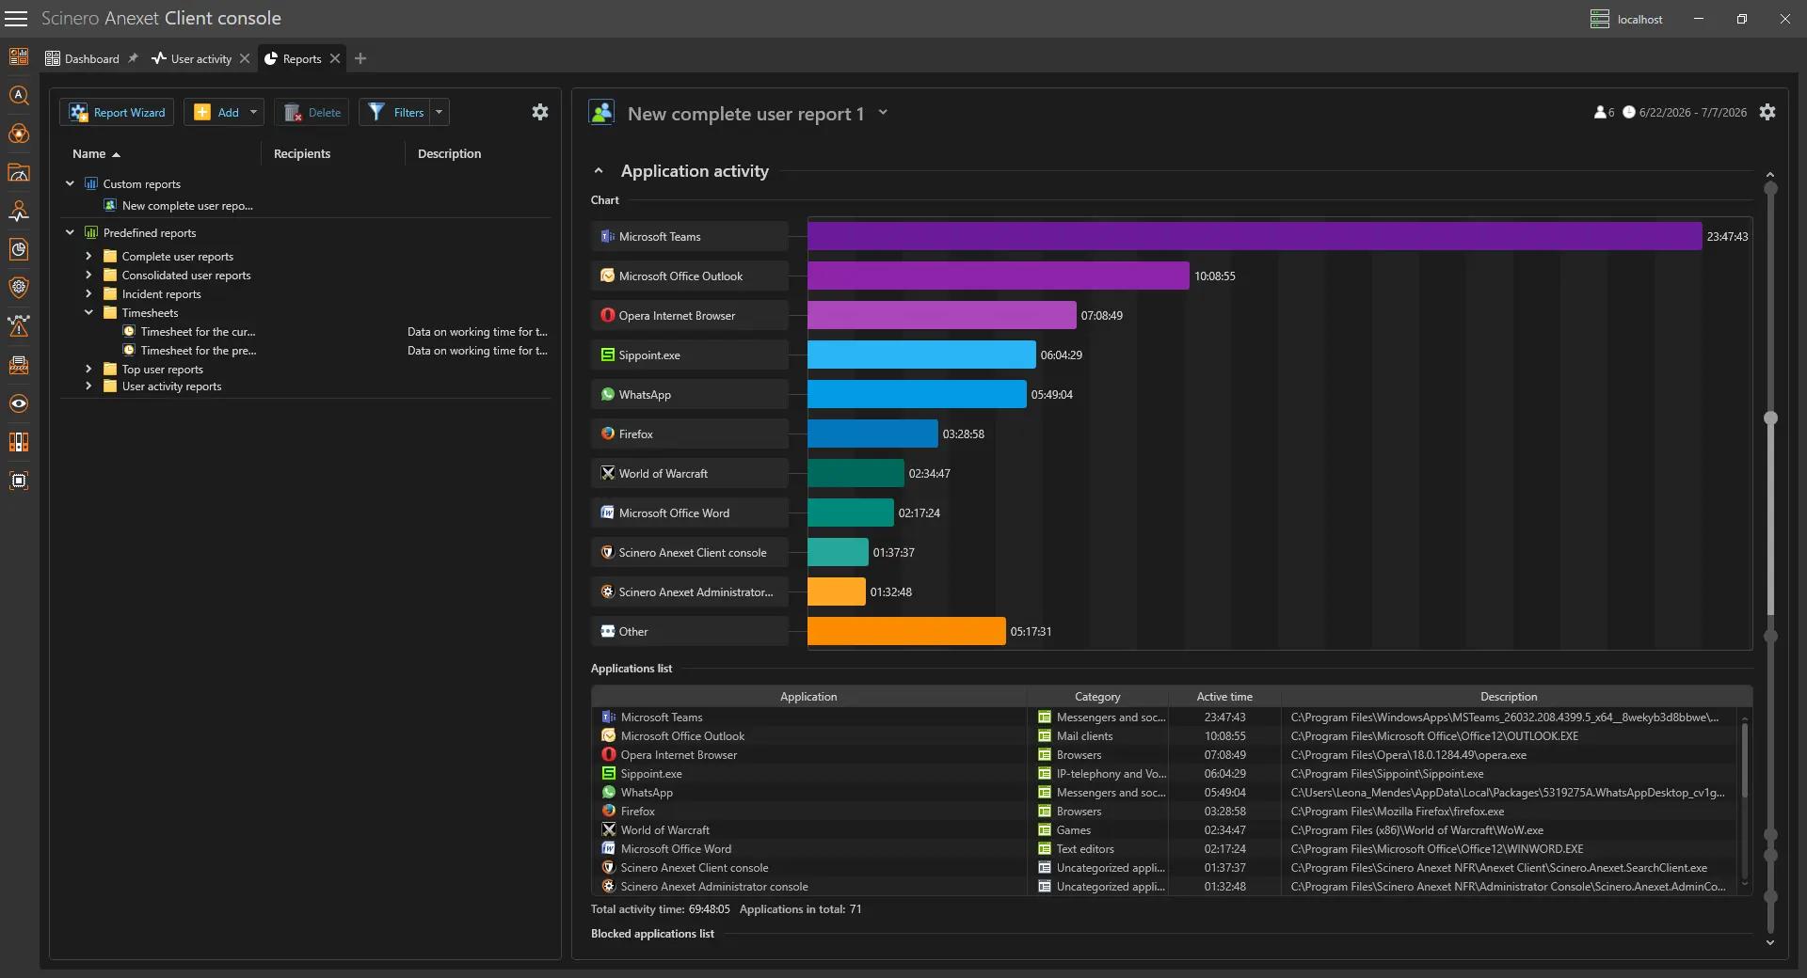
Task: Select Timesheet for the current period item
Action: click(x=198, y=331)
